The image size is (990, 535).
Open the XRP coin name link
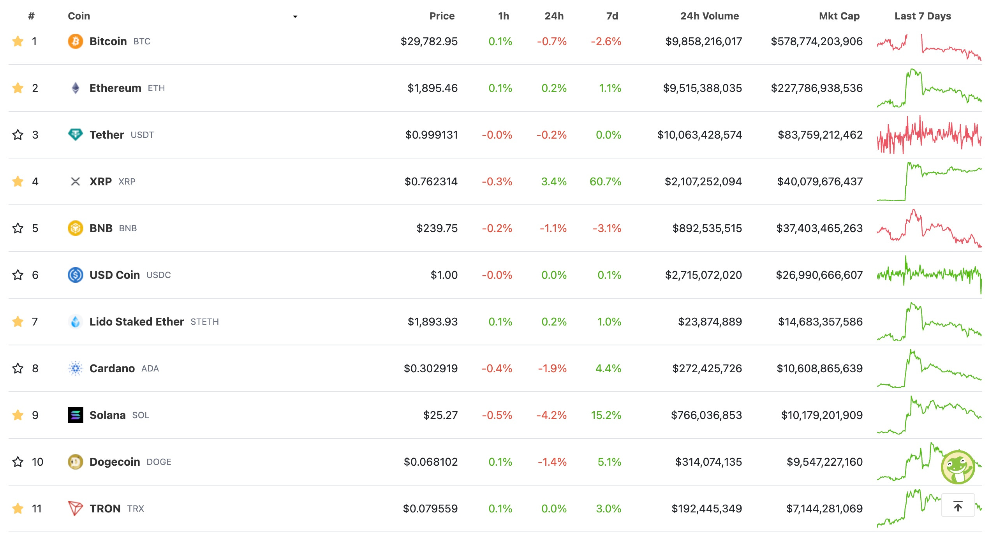tap(100, 181)
